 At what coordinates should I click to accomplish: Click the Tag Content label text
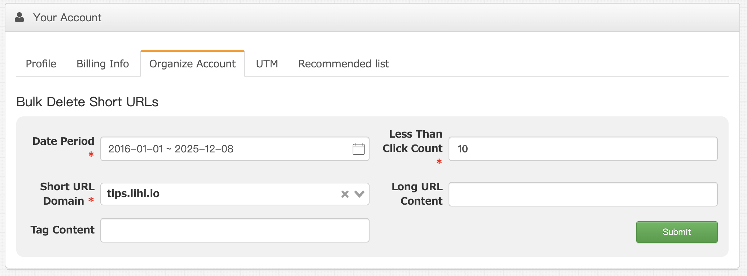point(62,230)
